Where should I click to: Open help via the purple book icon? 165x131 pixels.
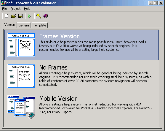(46, 16)
